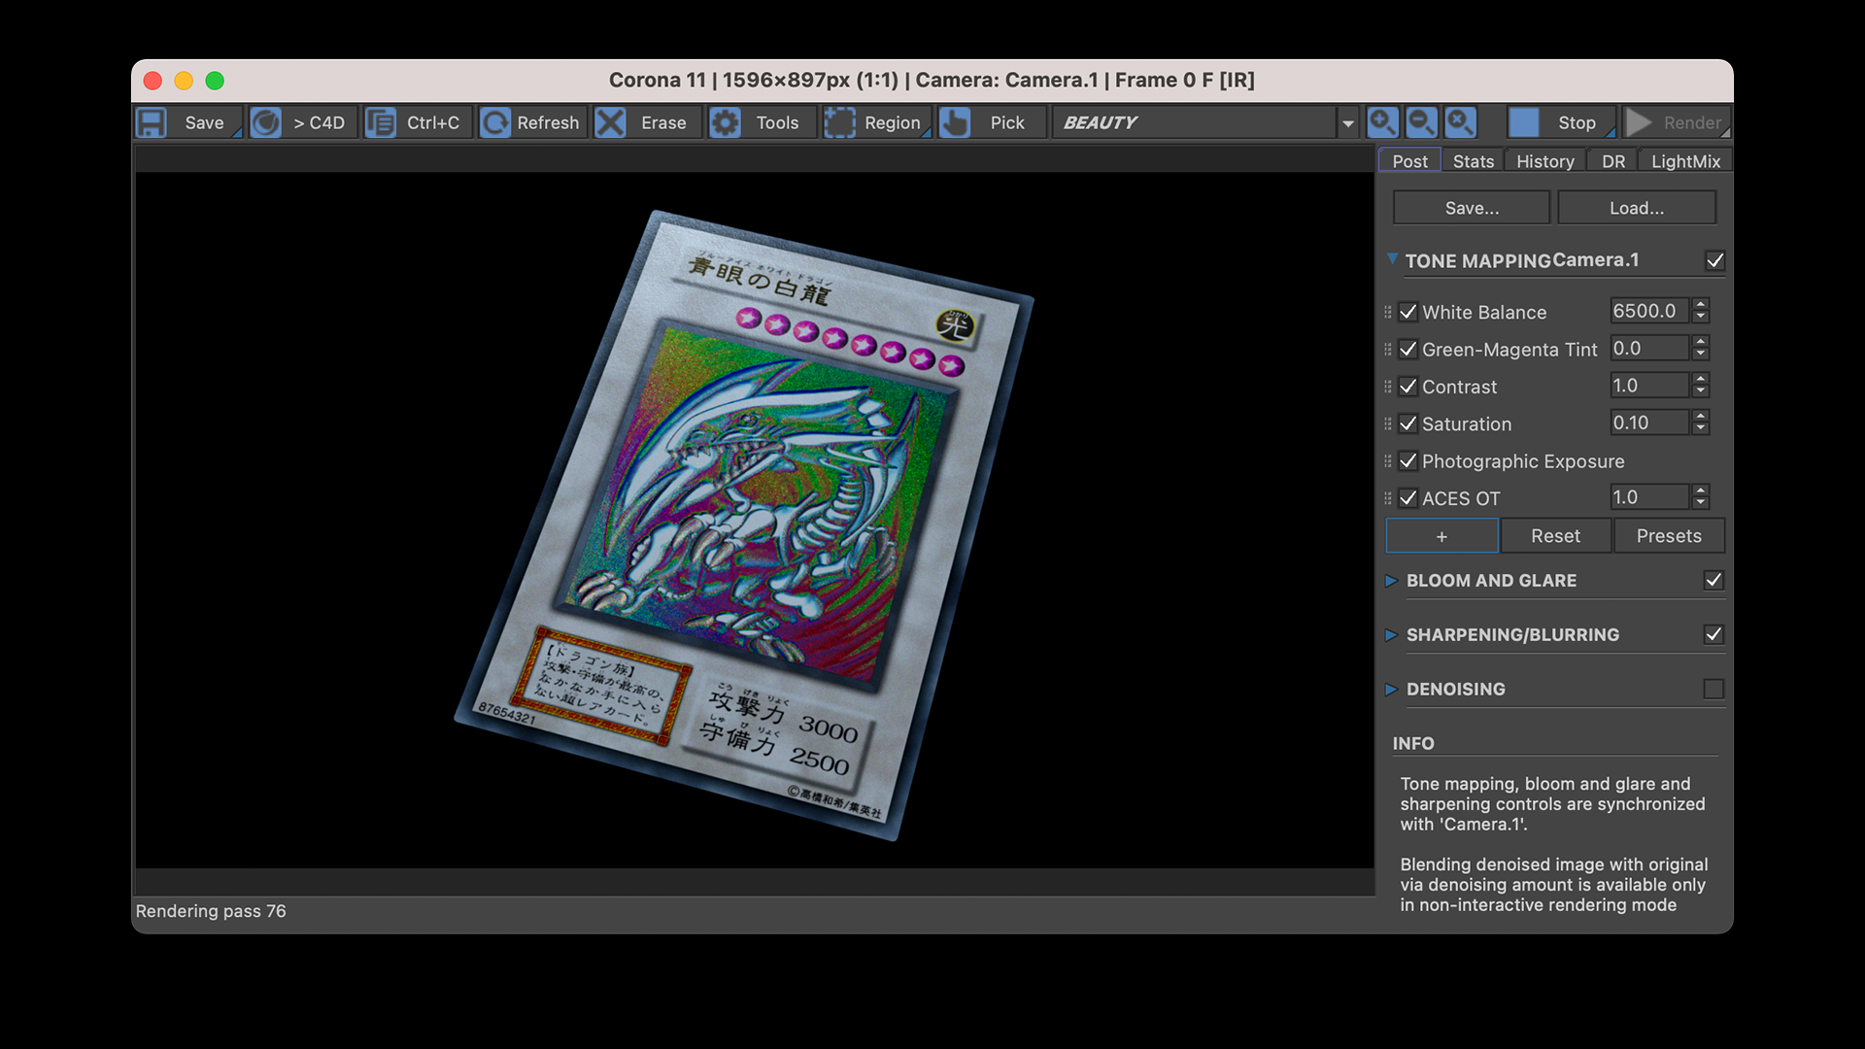Screen dimensions: 1865x1049
Task: Grab the ACES OT drag handle
Action: click(x=1388, y=498)
